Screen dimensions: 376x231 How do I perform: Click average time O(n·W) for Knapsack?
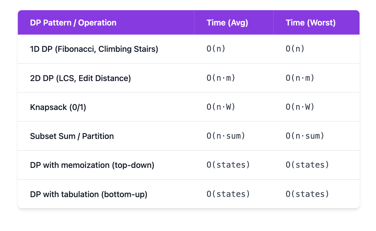tap(221, 107)
